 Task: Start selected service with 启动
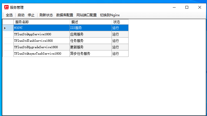pos(21,15)
